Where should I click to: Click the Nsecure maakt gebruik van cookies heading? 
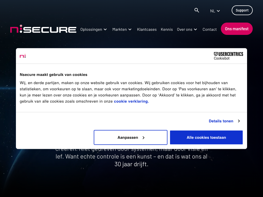click(53, 75)
